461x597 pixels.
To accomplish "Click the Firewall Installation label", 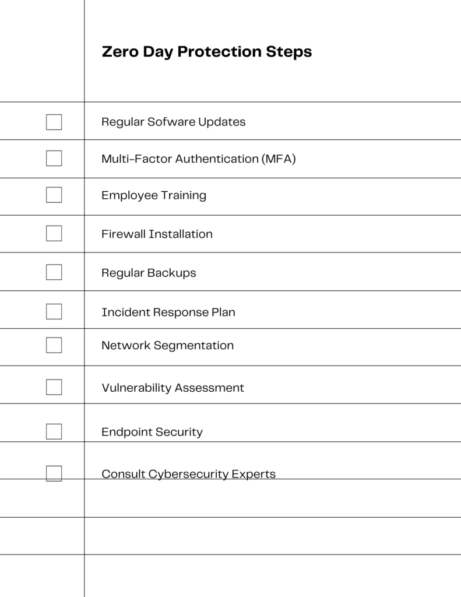I will pos(157,234).
